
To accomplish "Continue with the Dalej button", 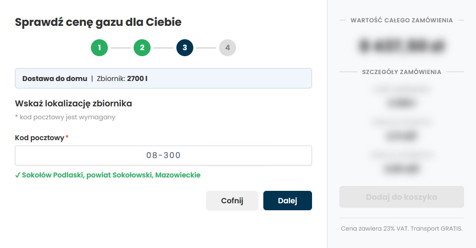I will pos(288,201).
